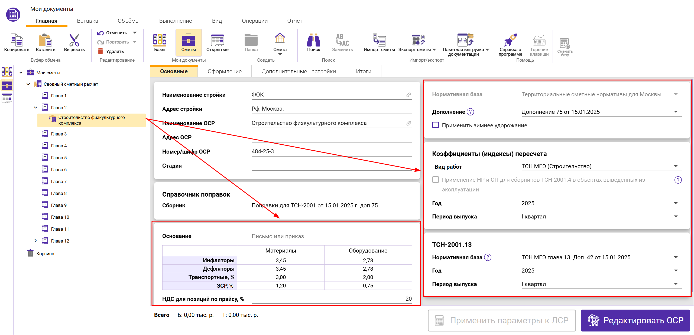Open Справка о программе rocket icon

click(x=510, y=40)
